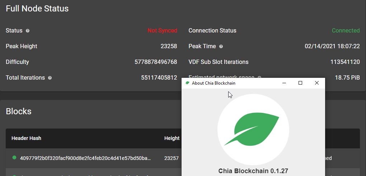This screenshot has width=366, height=176.
Task: Click the Connected status text
Action: pos(346,31)
